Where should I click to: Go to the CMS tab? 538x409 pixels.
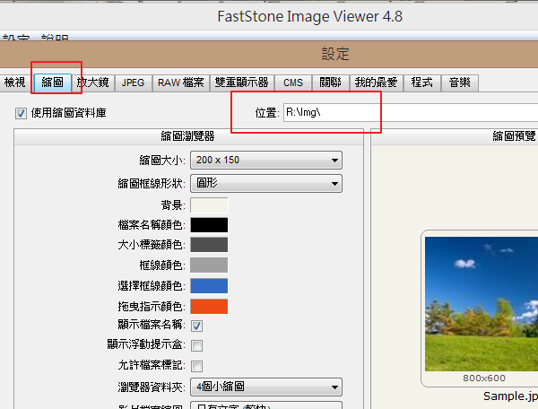point(293,83)
